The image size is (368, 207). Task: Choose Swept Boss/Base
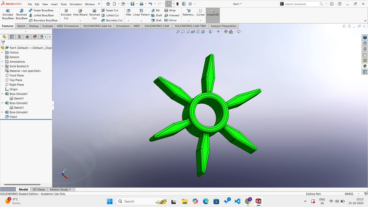(x=41, y=10)
